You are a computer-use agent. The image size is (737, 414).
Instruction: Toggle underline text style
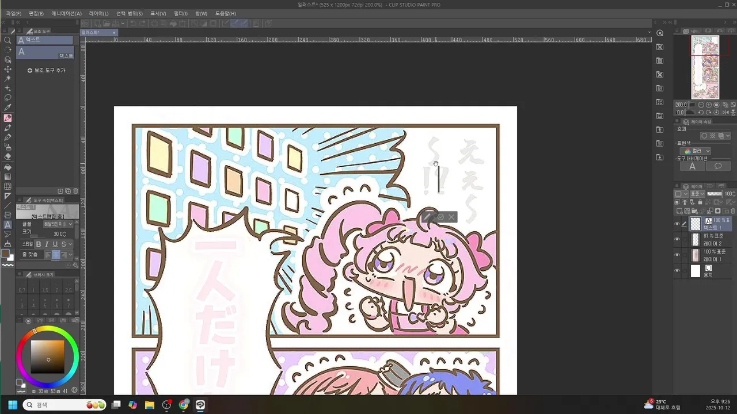tap(55, 244)
